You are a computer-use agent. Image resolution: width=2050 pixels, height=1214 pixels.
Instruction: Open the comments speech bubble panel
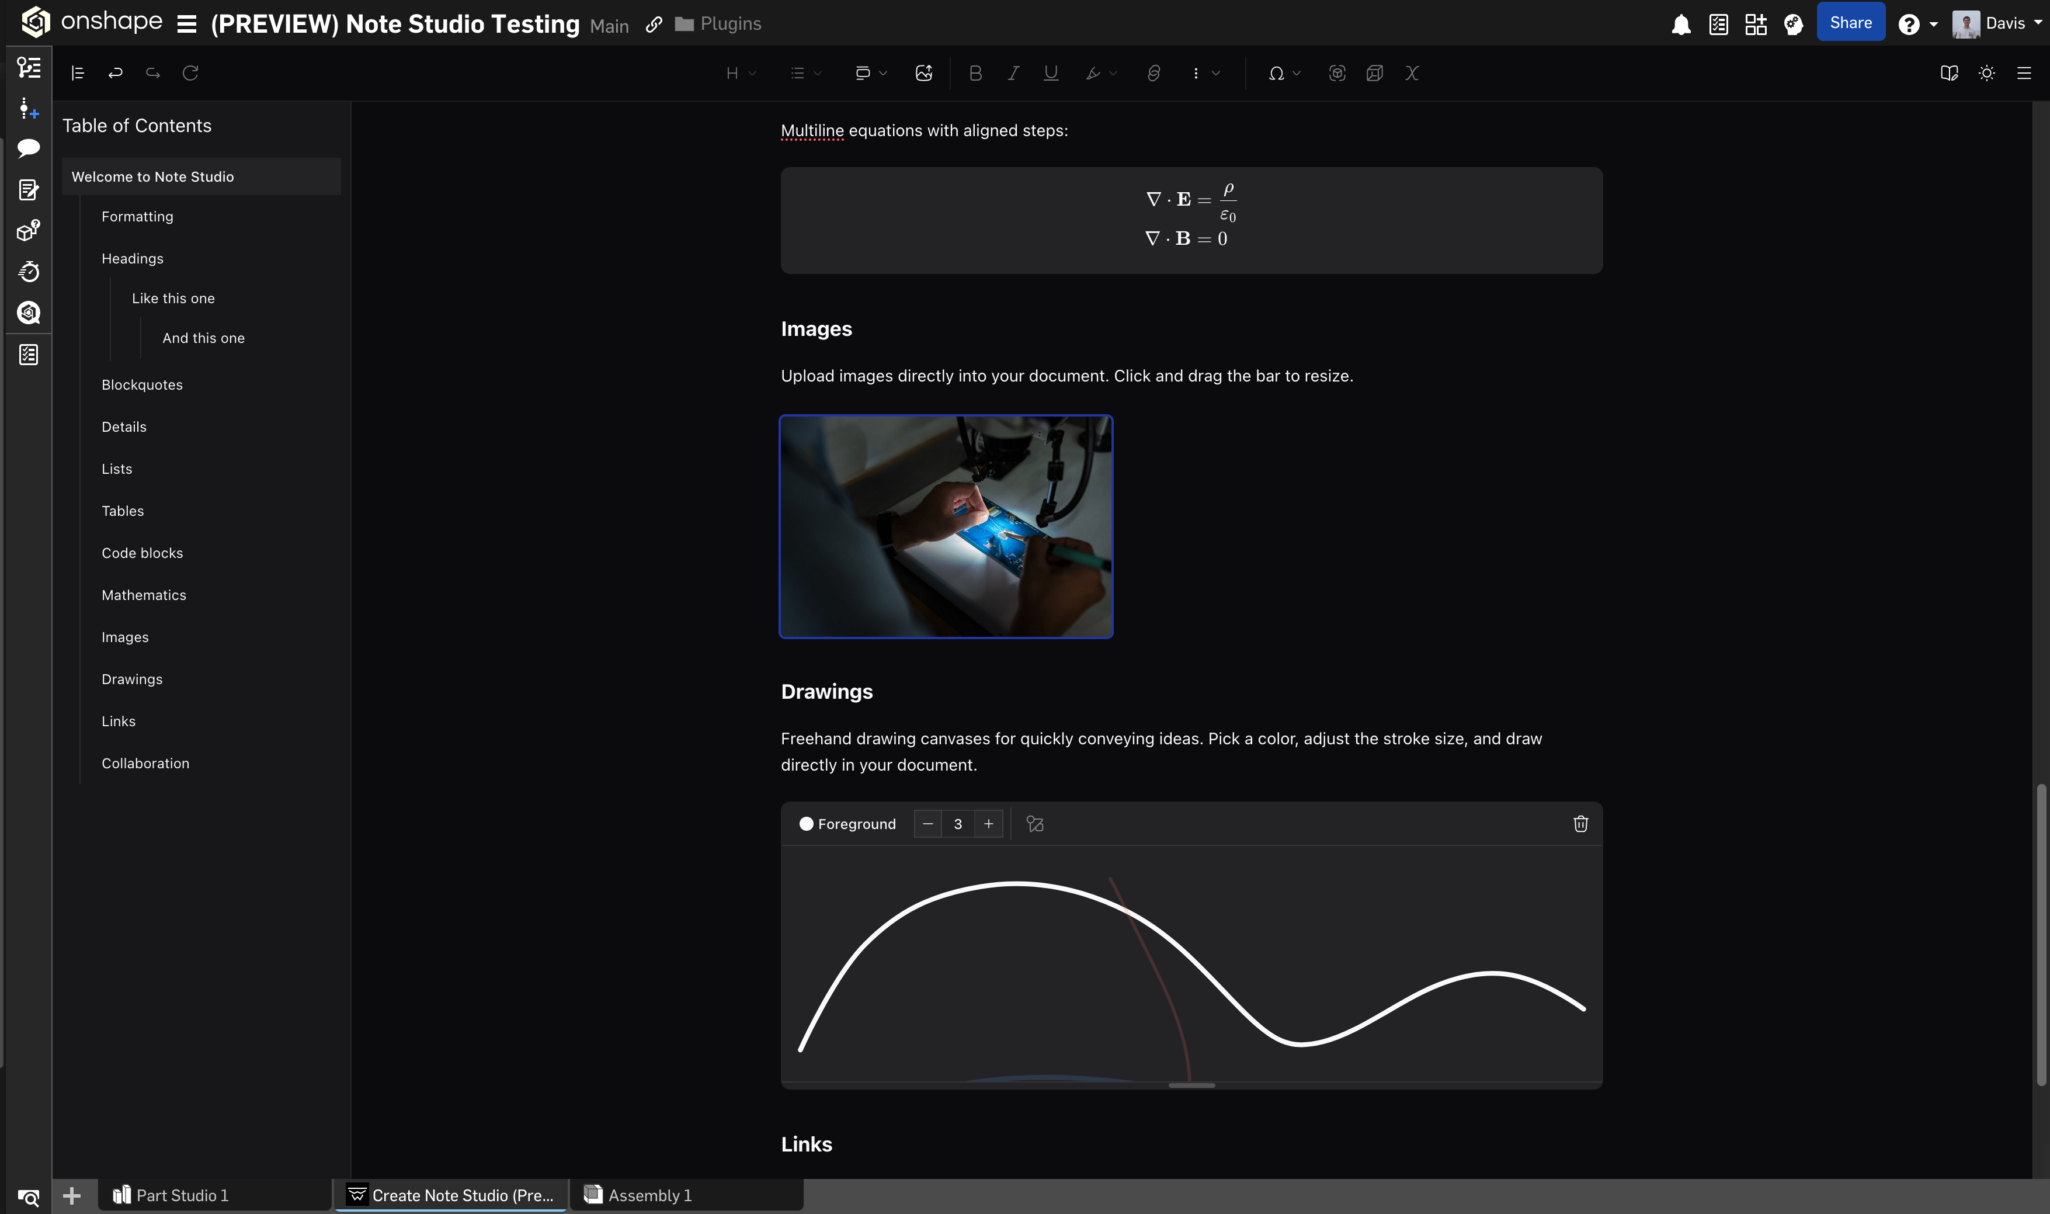[x=29, y=148]
